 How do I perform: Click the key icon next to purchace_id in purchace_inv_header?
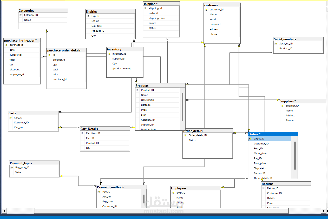point(6,45)
